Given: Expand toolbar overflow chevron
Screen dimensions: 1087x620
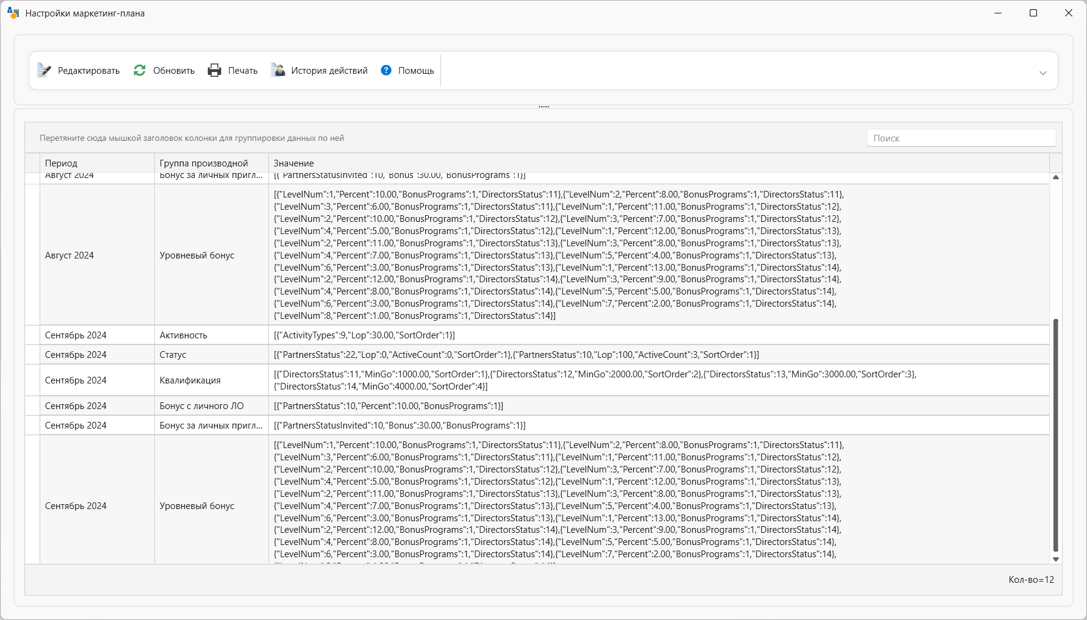Looking at the screenshot, I should pos(1043,73).
